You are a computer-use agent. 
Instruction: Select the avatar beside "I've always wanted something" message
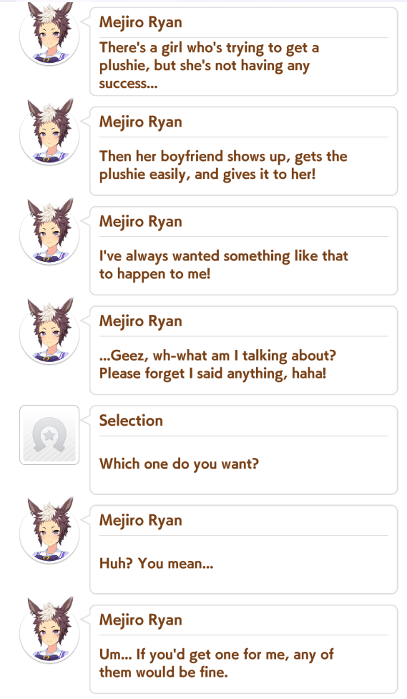pyautogui.click(x=49, y=232)
